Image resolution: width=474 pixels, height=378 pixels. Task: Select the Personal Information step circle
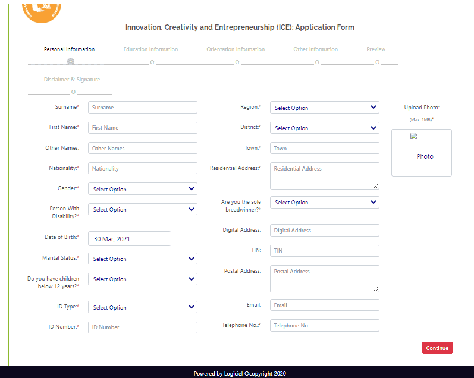71,61
